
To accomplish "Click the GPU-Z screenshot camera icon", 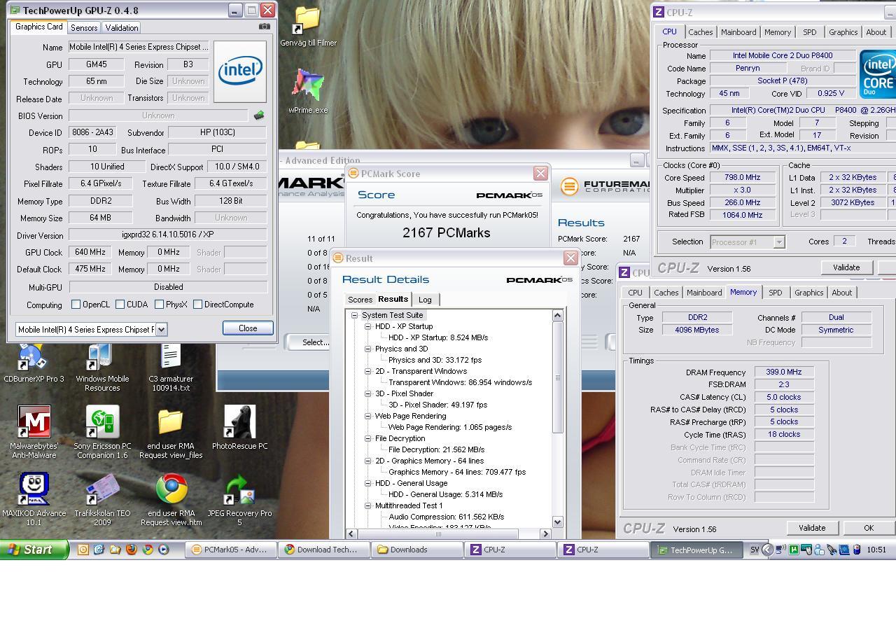I will (264, 27).
